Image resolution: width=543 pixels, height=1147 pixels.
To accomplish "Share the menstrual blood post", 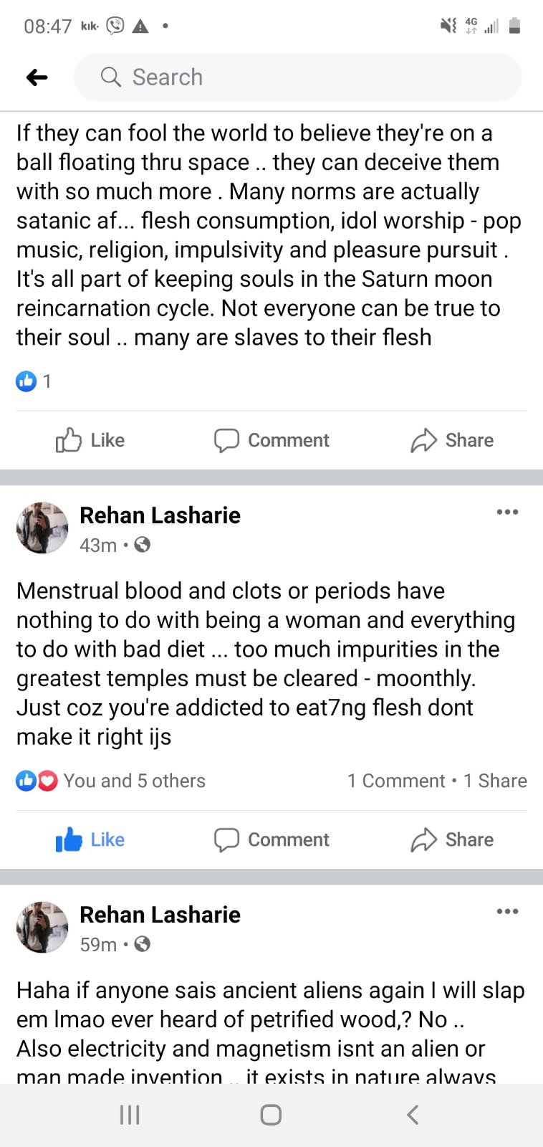I will click(452, 839).
